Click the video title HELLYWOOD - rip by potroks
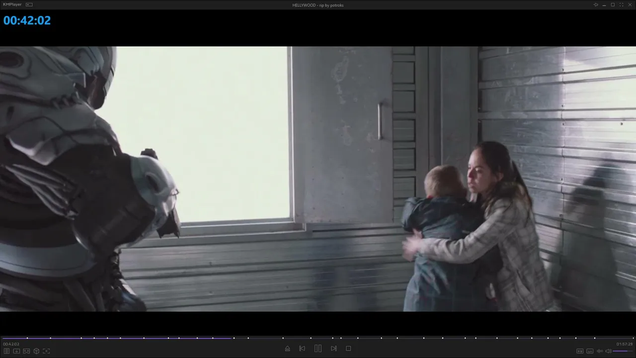This screenshot has width=636, height=358. [x=318, y=5]
